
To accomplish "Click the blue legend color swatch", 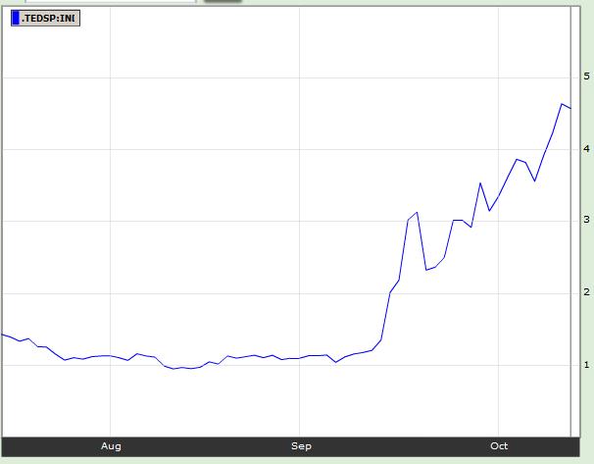I will 16,19.
